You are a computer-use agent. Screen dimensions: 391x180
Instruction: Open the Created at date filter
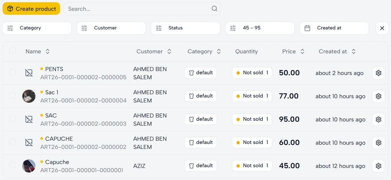[334, 28]
